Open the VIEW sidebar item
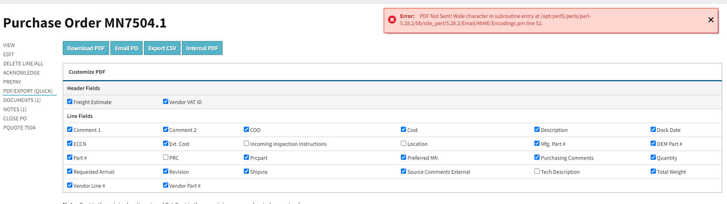 [9, 45]
